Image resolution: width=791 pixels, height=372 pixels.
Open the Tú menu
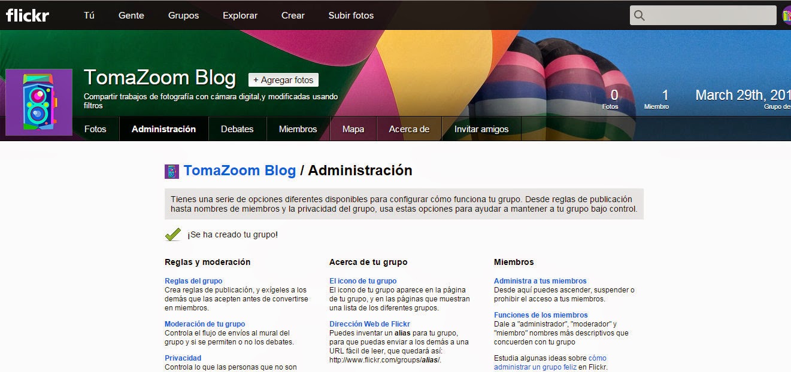(x=89, y=16)
